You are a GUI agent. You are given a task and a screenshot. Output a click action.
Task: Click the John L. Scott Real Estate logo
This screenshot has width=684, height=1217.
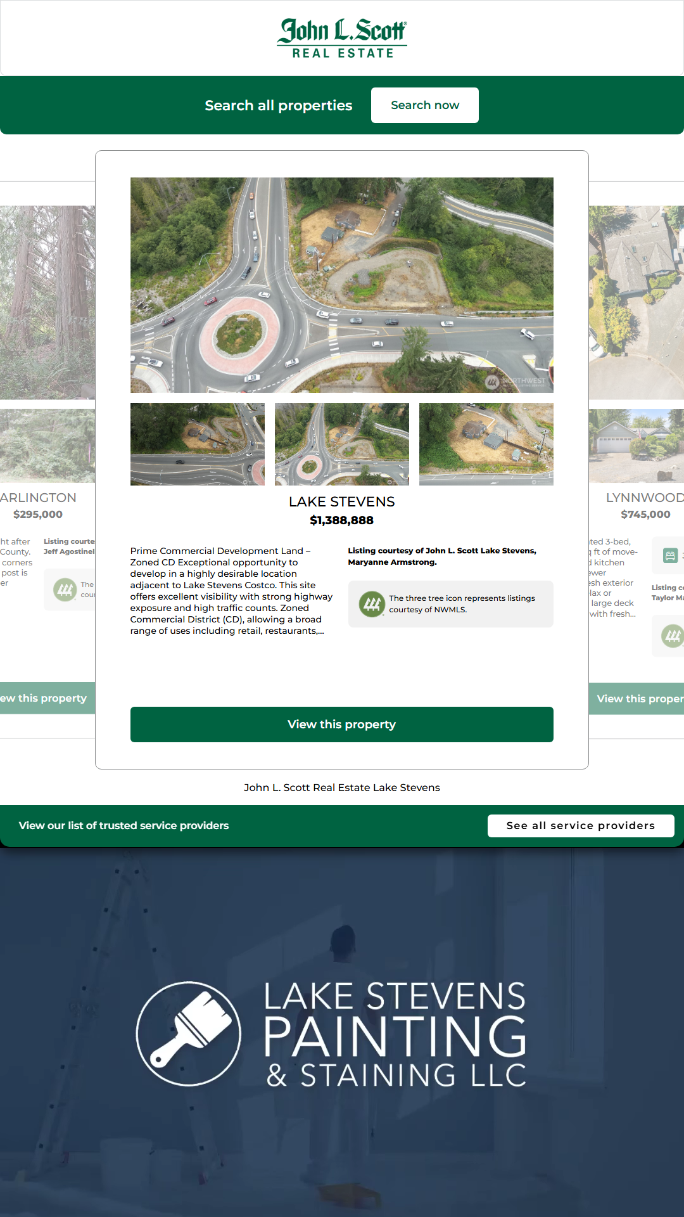coord(342,38)
